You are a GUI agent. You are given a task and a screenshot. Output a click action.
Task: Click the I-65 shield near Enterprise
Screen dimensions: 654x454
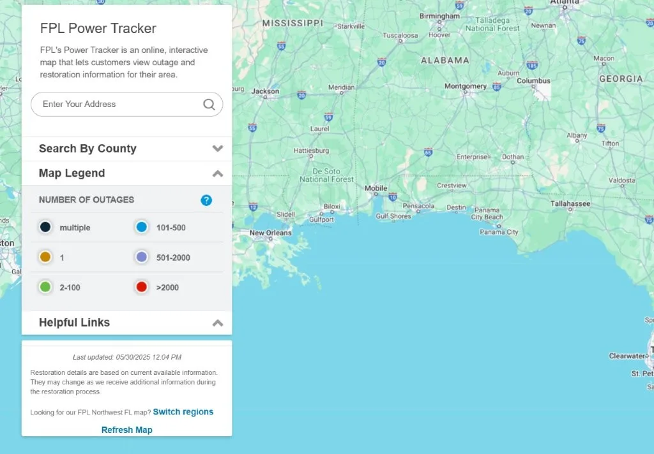[428, 152]
